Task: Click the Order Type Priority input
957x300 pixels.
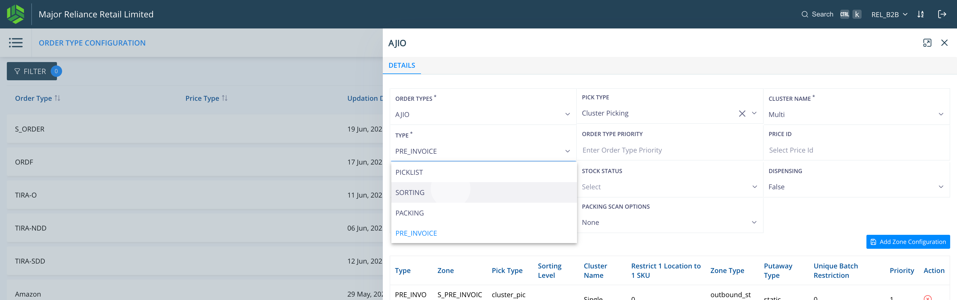Action: pyautogui.click(x=669, y=150)
